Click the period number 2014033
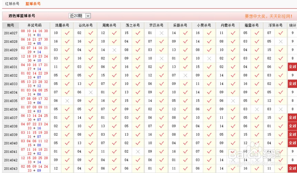This screenshot has height=173, width=297. coord(11,84)
